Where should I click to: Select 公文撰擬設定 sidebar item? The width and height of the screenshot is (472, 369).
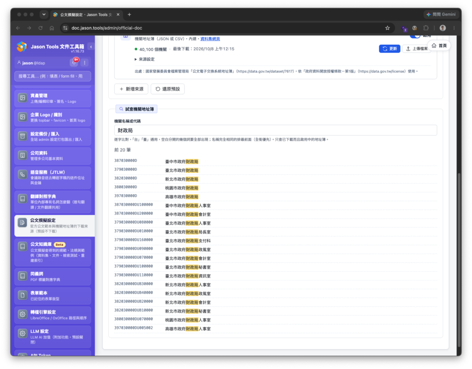point(54,226)
